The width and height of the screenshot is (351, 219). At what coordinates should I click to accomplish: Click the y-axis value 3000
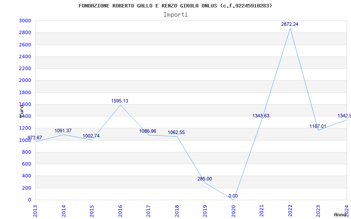[25, 21]
